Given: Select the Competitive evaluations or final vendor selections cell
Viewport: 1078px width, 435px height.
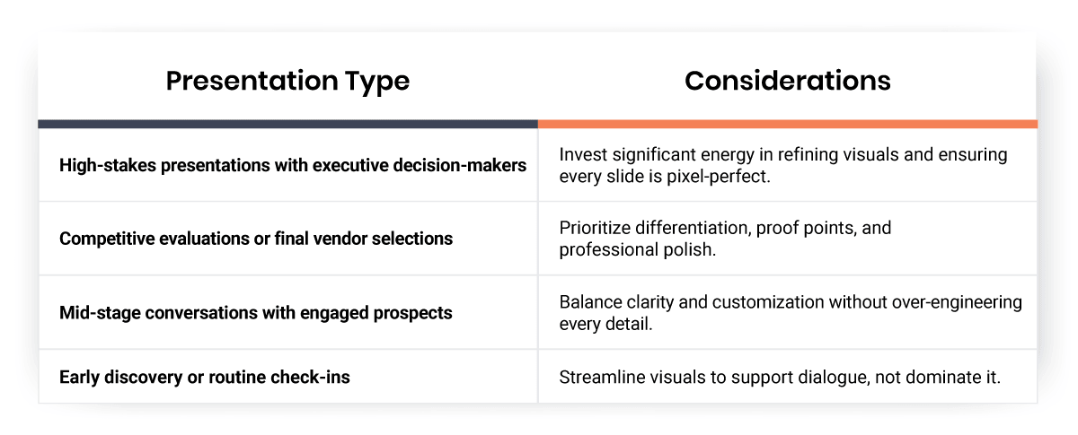Looking at the screenshot, I should coord(256,239).
